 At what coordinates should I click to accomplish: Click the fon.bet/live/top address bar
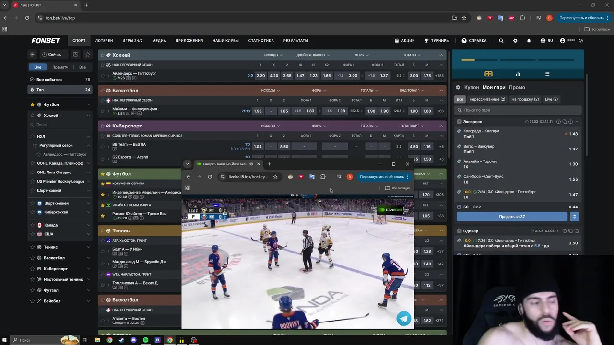coord(242,18)
